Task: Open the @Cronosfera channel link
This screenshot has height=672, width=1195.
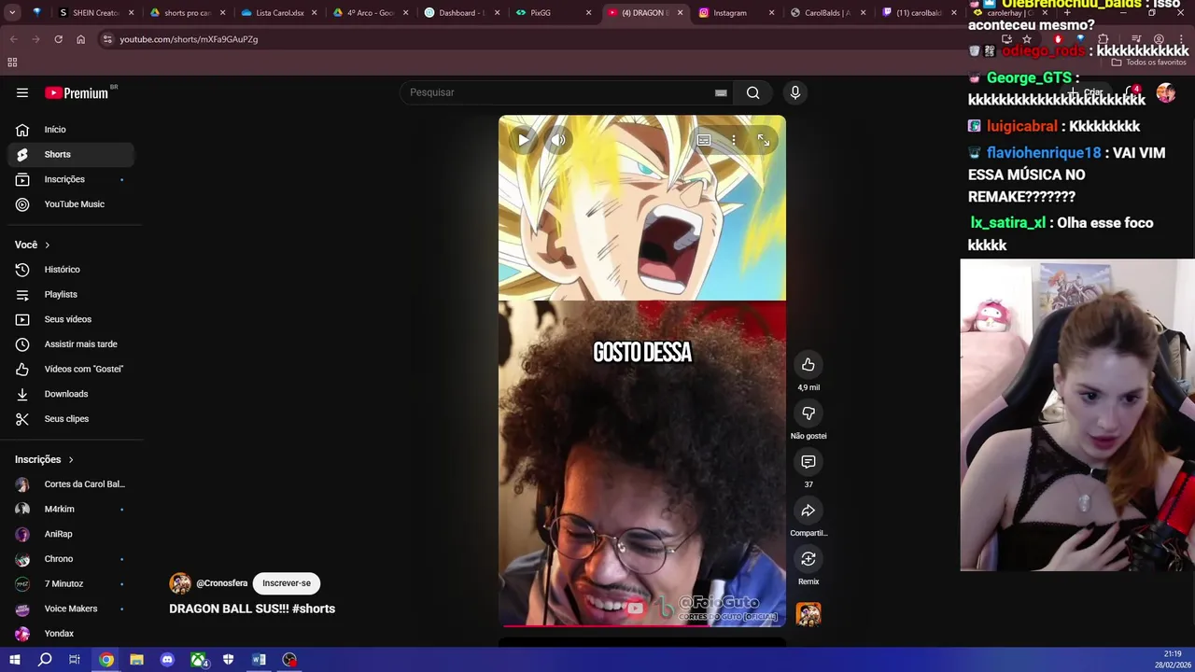Action: [x=221, y=583]
